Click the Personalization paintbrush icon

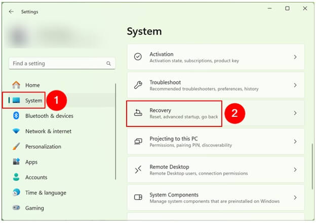[x=16, y=146]
